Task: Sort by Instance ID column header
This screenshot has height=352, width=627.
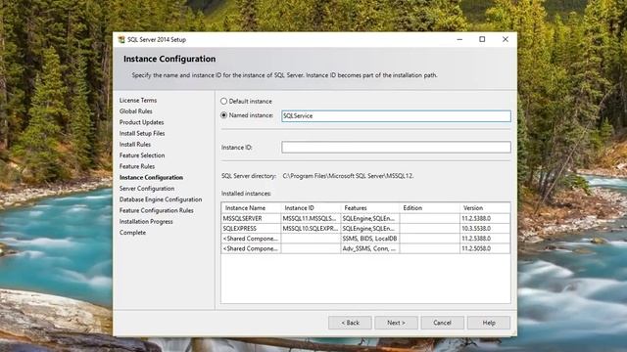Action: point(311,208)
